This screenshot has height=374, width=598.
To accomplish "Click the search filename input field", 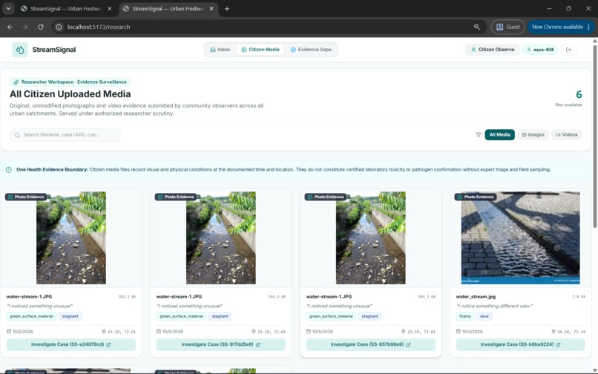I will click(x=65, y=135).
